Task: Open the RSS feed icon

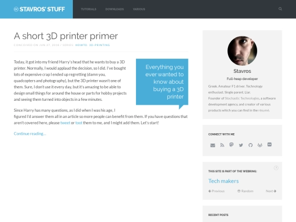Action: [x=222, y=145]
